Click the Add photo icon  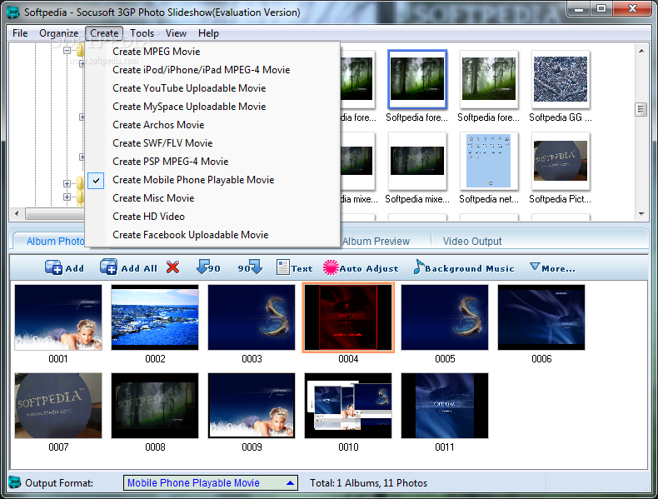(x=53, y=267)
